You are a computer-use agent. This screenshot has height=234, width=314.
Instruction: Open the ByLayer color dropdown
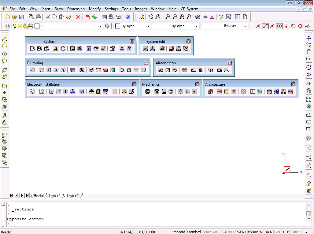[148, 26]
